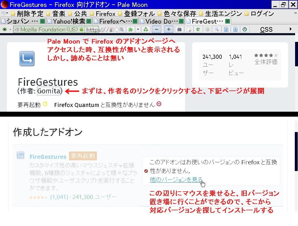Click the green padlock security icon
Viewport: 298px width, 226px height.
tap(81, 29)
